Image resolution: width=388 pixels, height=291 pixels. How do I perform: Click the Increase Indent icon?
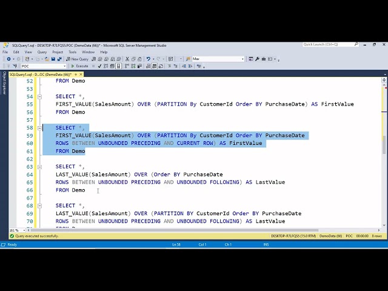click(x=190, y=66)
